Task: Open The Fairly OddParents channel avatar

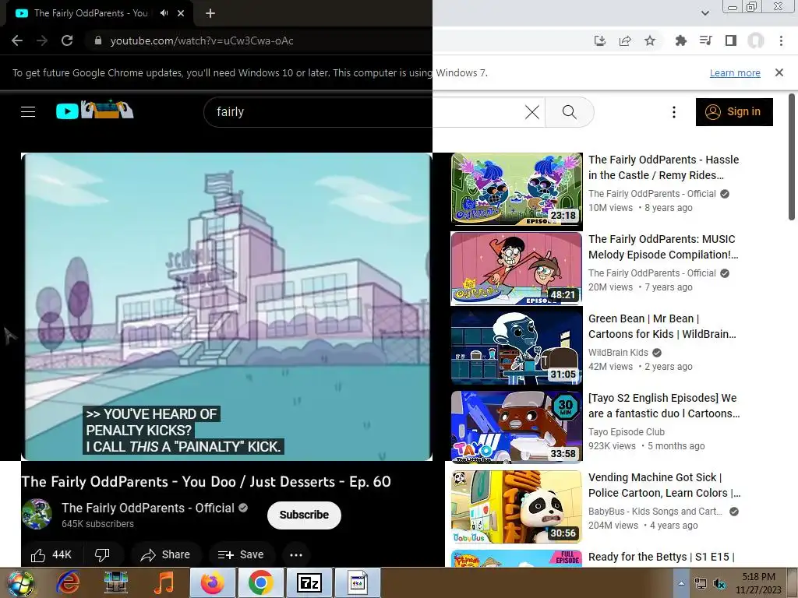Action: 37,514
